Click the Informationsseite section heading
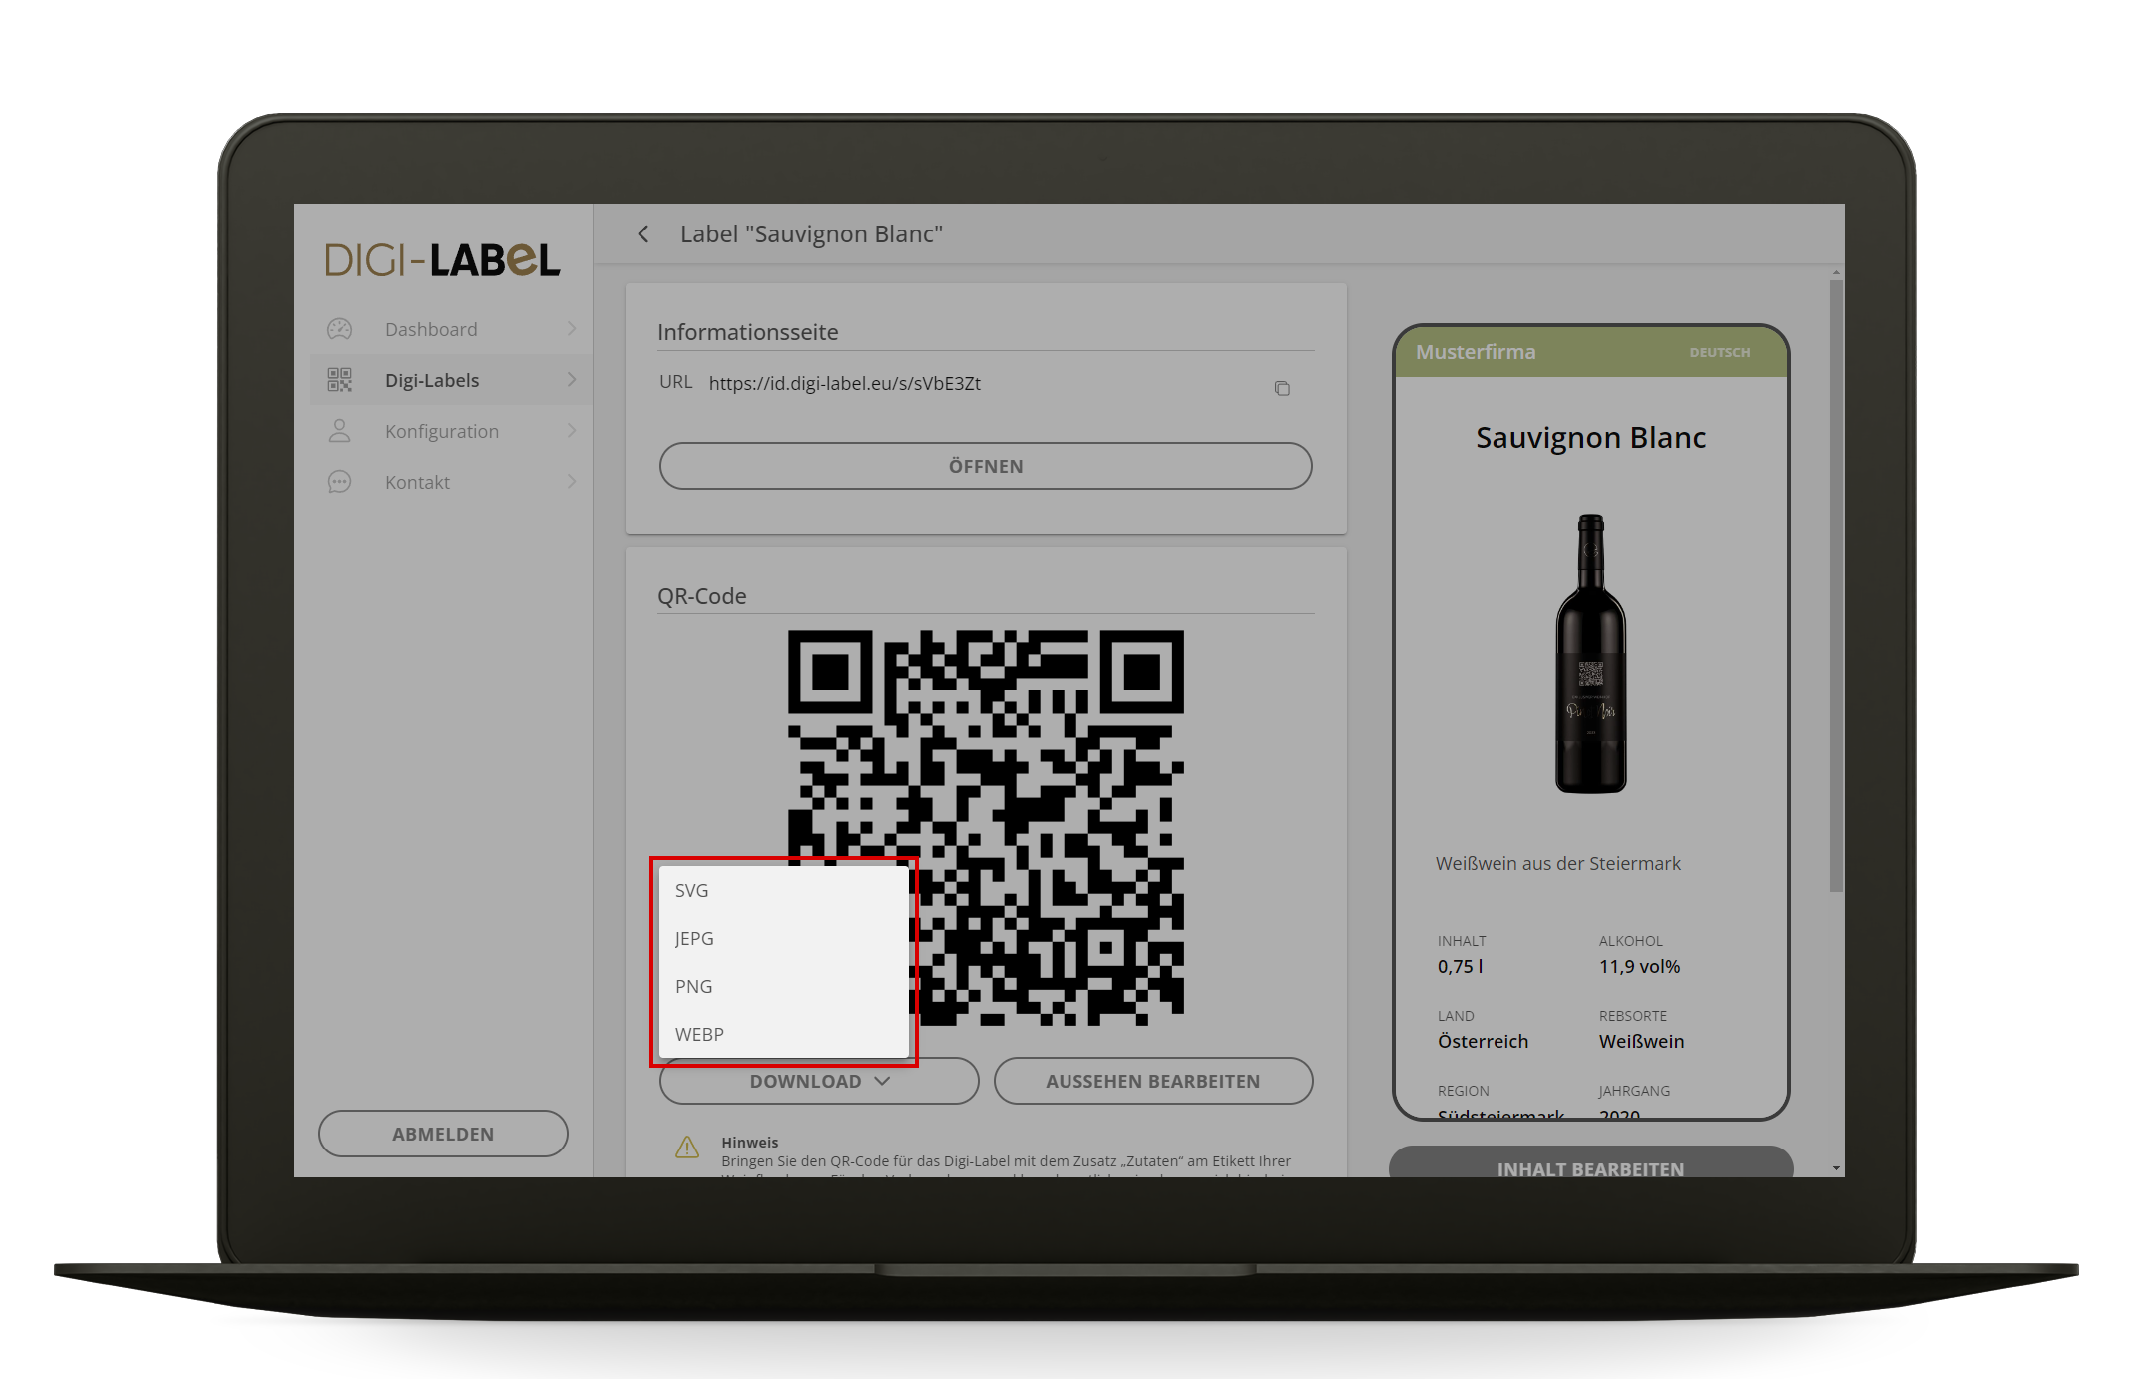The image size is (2138, 1379). (748, 332)
